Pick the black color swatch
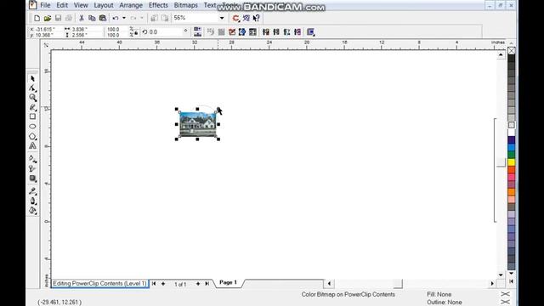The image size is (544, 306). tap(512, 59)
